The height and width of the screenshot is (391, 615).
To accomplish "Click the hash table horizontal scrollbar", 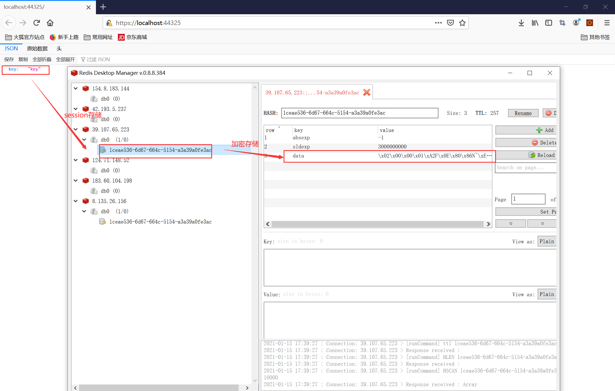I will point(378,224).
